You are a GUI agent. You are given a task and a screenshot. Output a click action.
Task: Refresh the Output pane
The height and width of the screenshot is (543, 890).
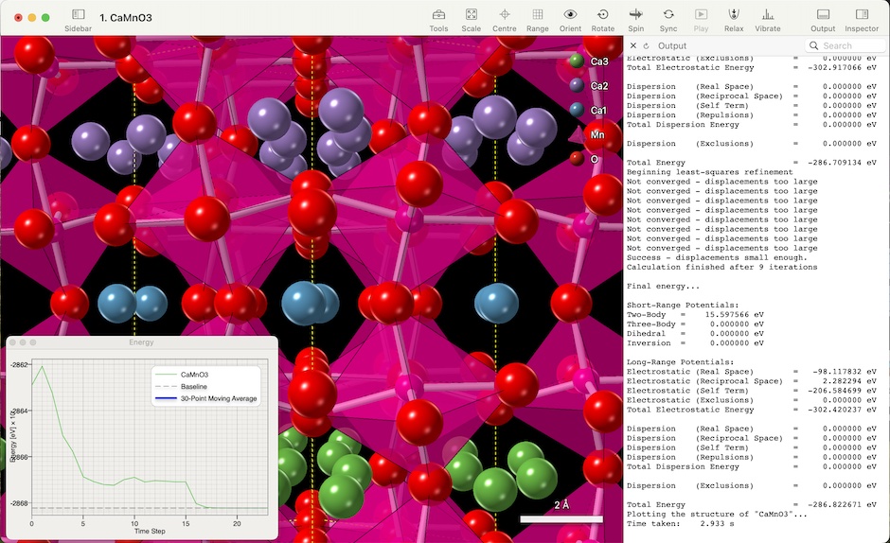[x=647, y=45]
